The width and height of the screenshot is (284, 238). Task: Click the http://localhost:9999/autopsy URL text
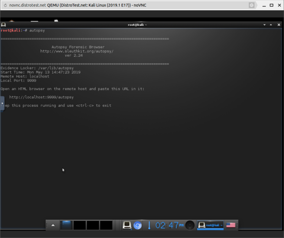41,97
